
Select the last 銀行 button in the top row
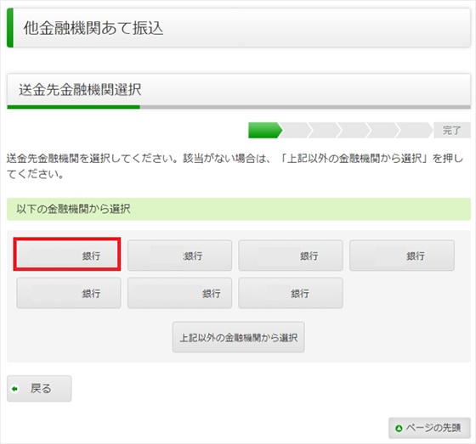[x=402, y=256]
